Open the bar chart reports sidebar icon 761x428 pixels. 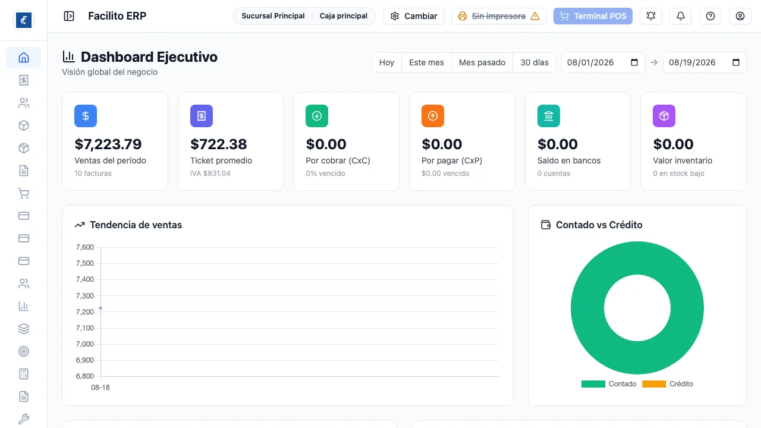(x=24, y=306)
